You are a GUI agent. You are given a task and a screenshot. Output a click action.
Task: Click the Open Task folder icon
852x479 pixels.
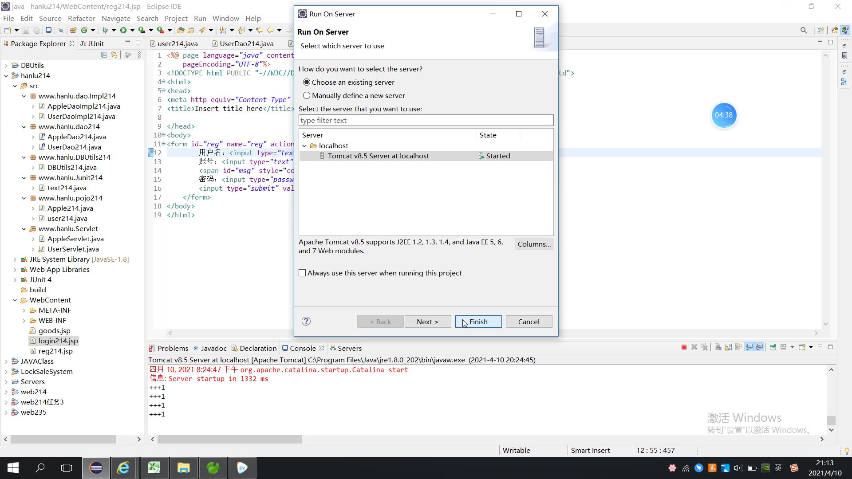191,30
